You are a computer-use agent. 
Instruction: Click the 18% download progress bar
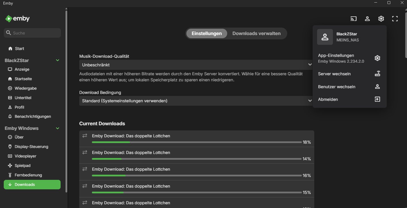(x=196, y=142)
